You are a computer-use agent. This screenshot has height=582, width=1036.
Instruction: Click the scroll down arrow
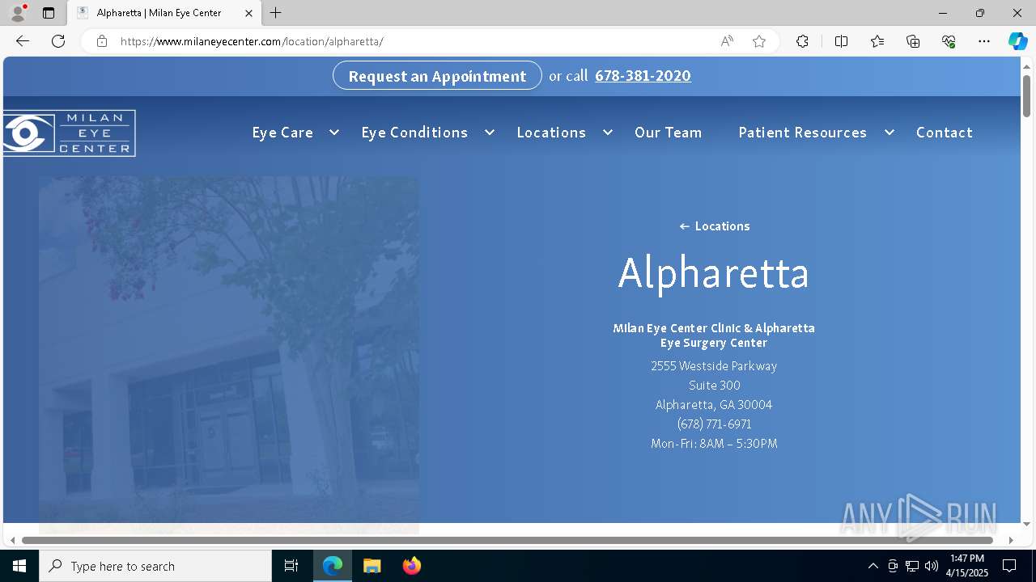1026,524
